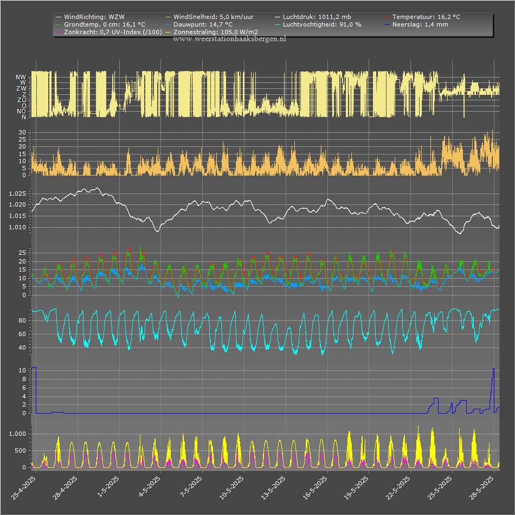The image size is (515, 515).
Task: Select the Temperatuur: 16,2 °C legend label
Action: 426,17
